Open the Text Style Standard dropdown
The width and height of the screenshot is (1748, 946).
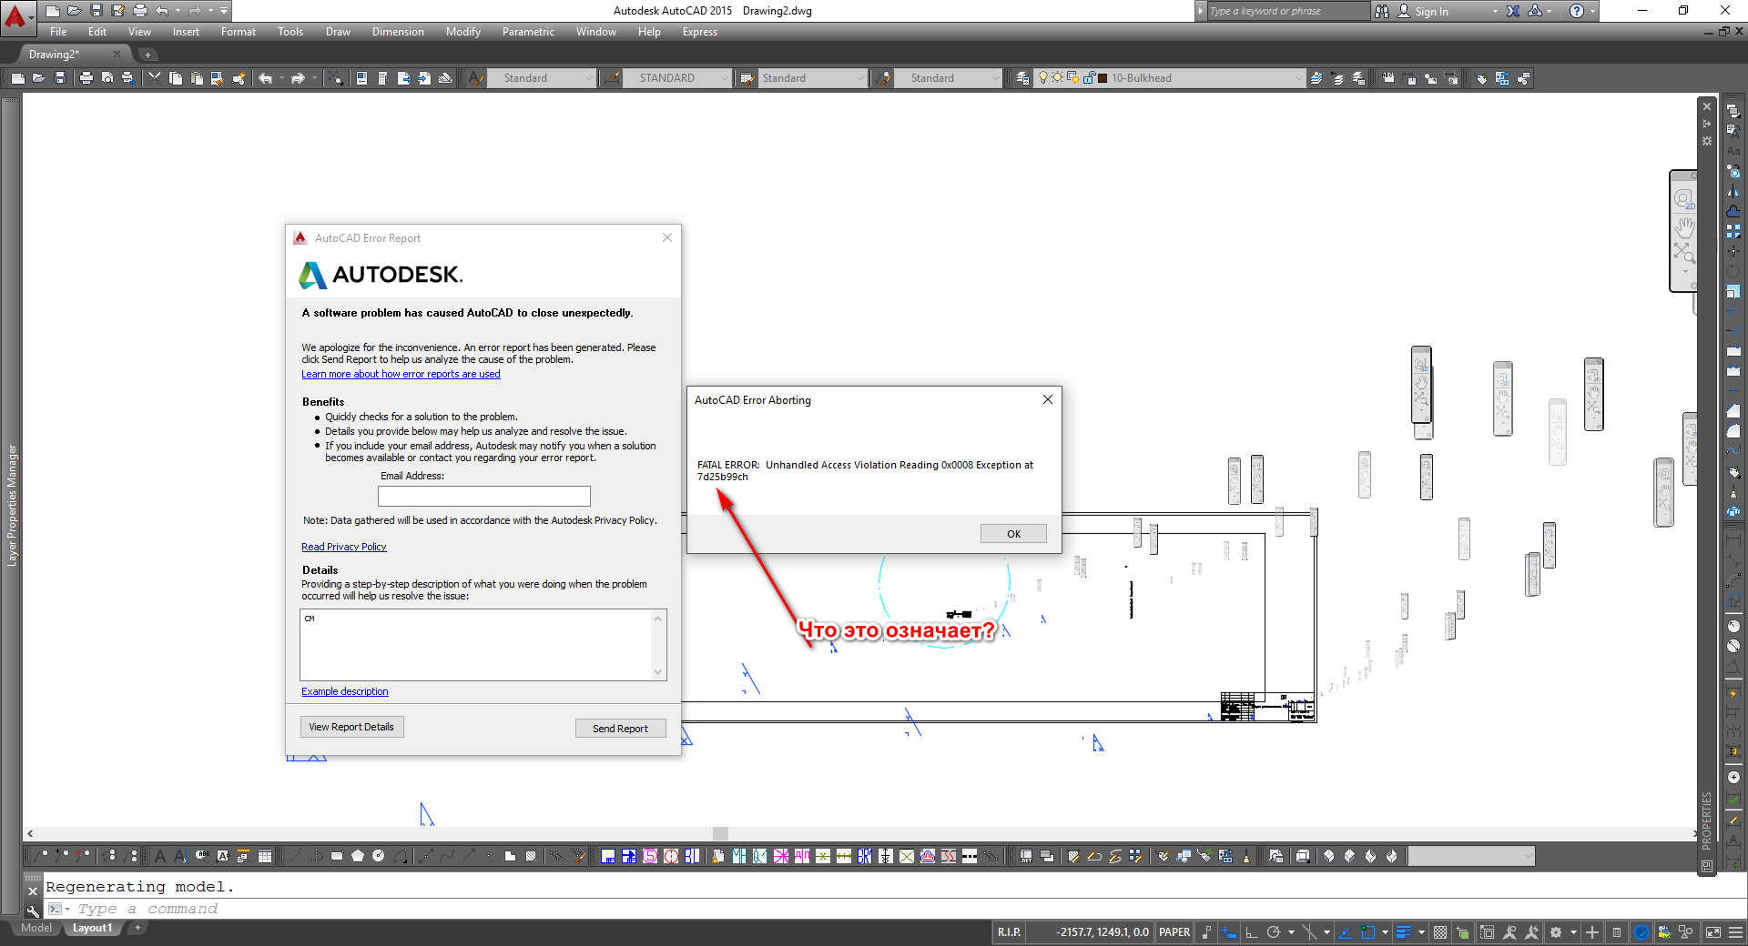pos(543,78)
